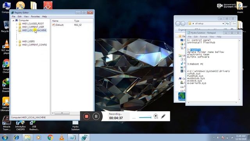Open the webcam option in recorder bar
250x141 pixels.
tap(156, 116)
